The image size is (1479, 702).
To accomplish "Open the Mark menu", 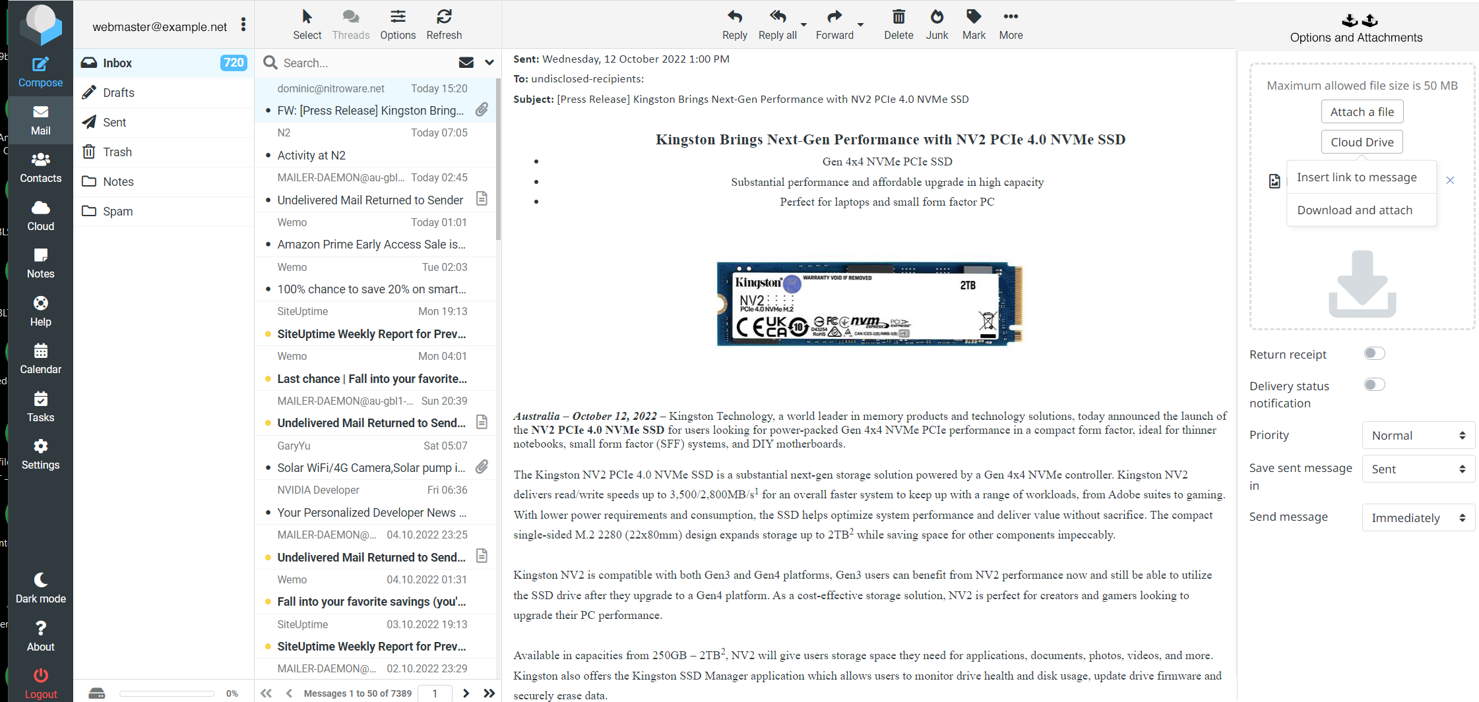I will [974, 25].
